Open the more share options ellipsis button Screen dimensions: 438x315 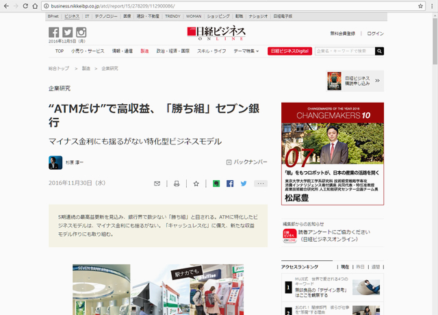260,184
